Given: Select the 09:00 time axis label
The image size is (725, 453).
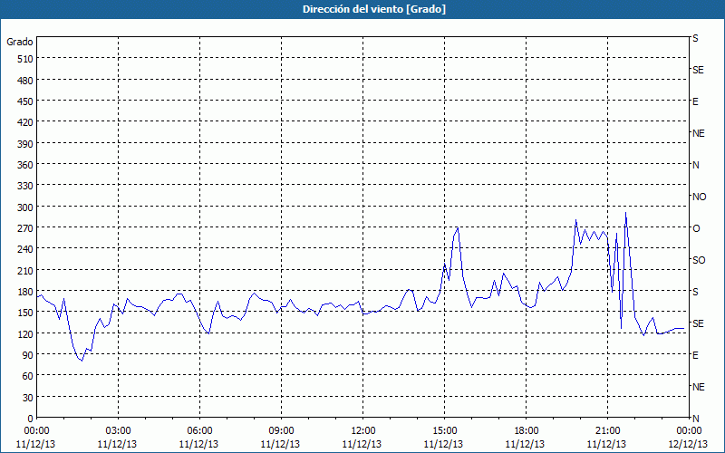Looking at the screenshot, I should pos(281,431).
